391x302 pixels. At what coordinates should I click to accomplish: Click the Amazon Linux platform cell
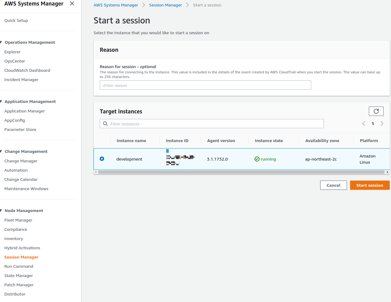pyautogui.click(x=367, y=159)
